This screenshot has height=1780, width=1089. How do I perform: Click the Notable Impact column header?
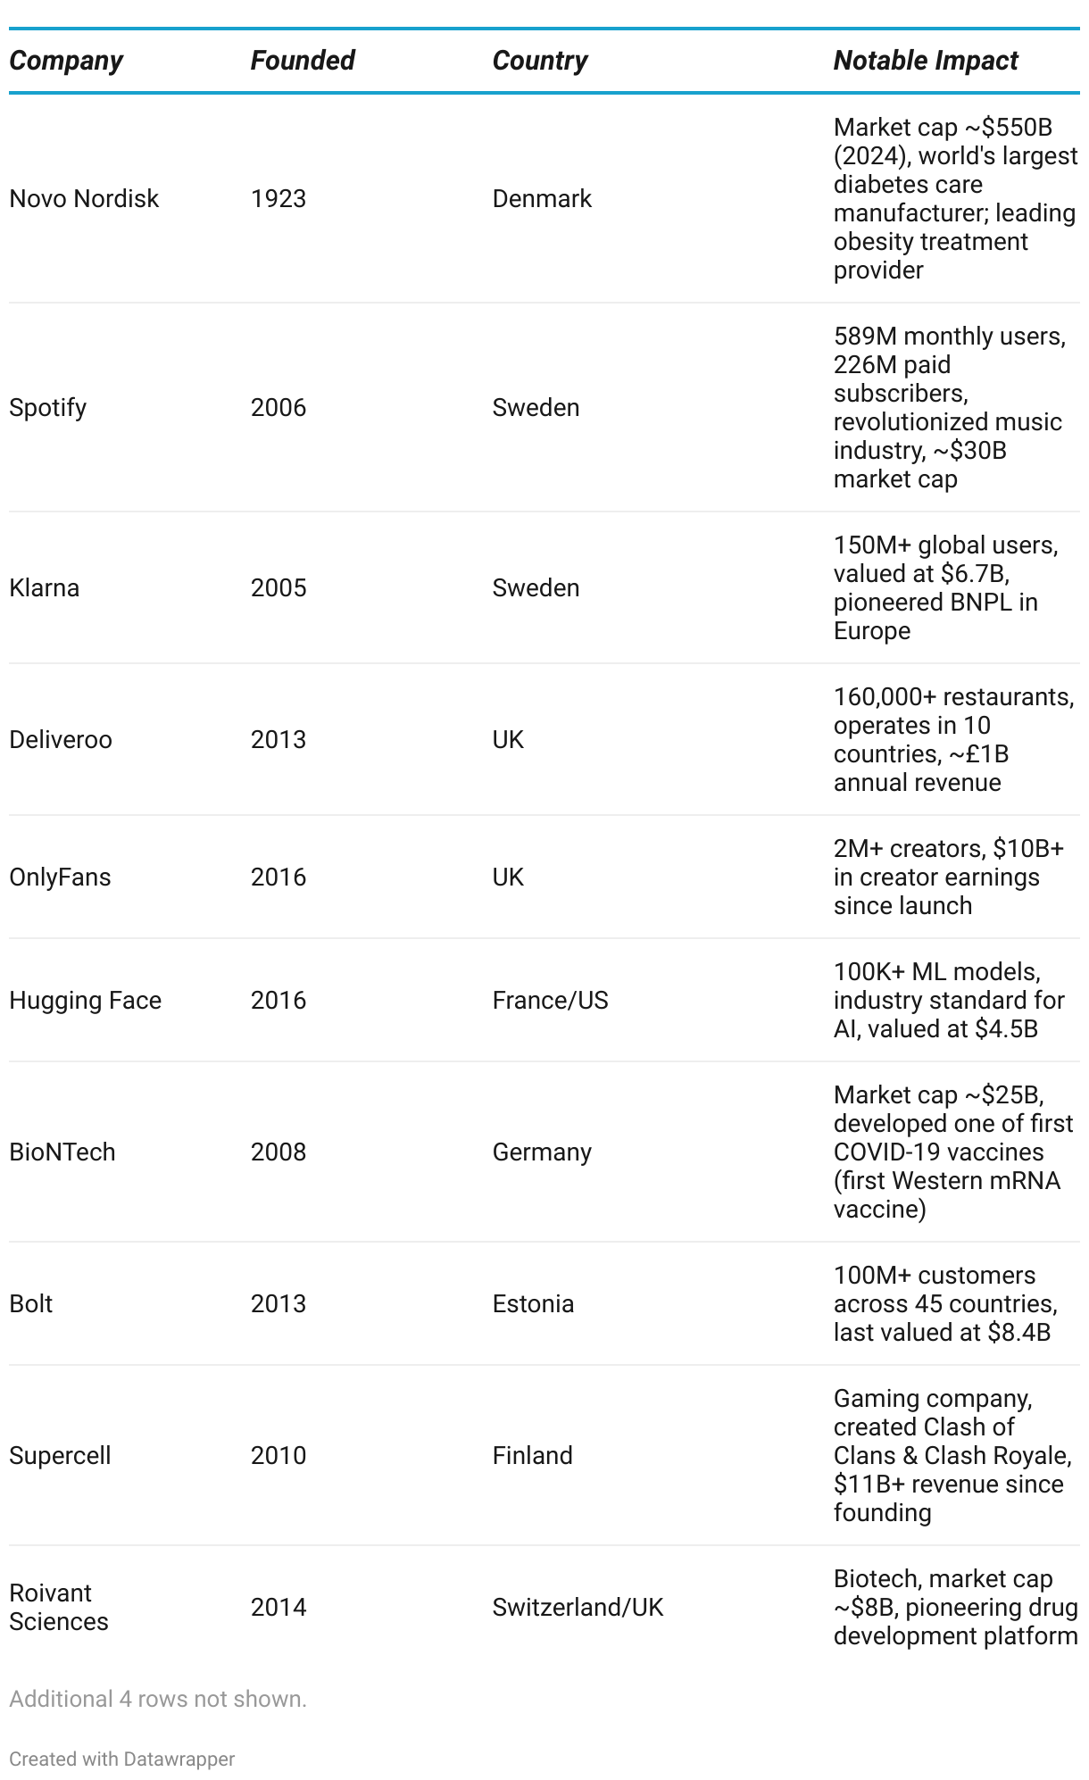pyautogui.click(x=925, y=61)
